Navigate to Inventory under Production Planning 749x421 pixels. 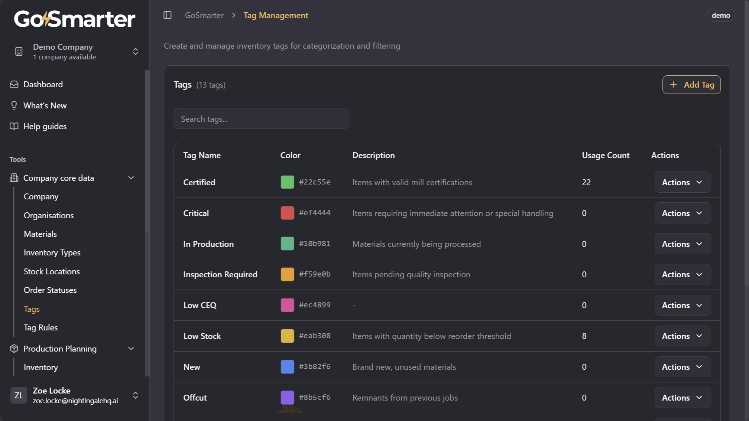[41, 367]
